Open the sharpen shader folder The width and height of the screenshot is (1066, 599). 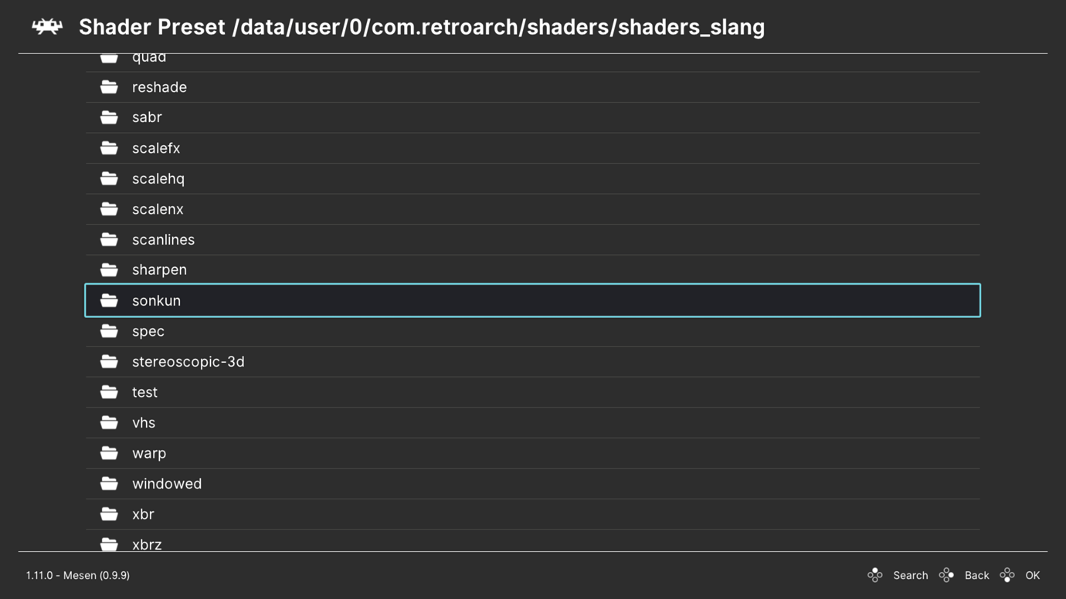[x=159, y=269]
